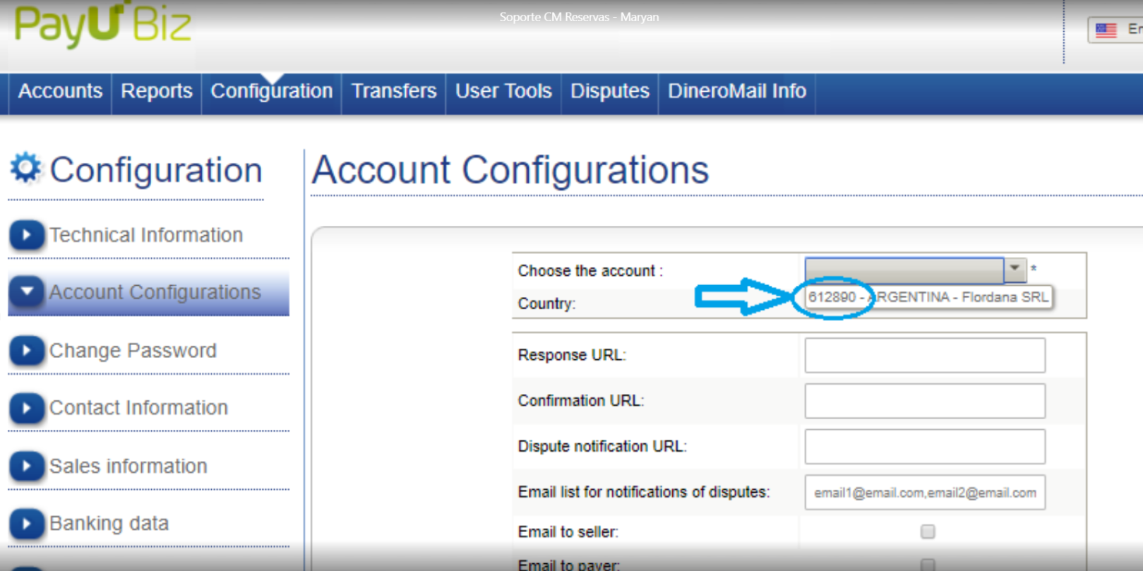
Task: Go to the Disputes menu
Action: tap(609, 91)
